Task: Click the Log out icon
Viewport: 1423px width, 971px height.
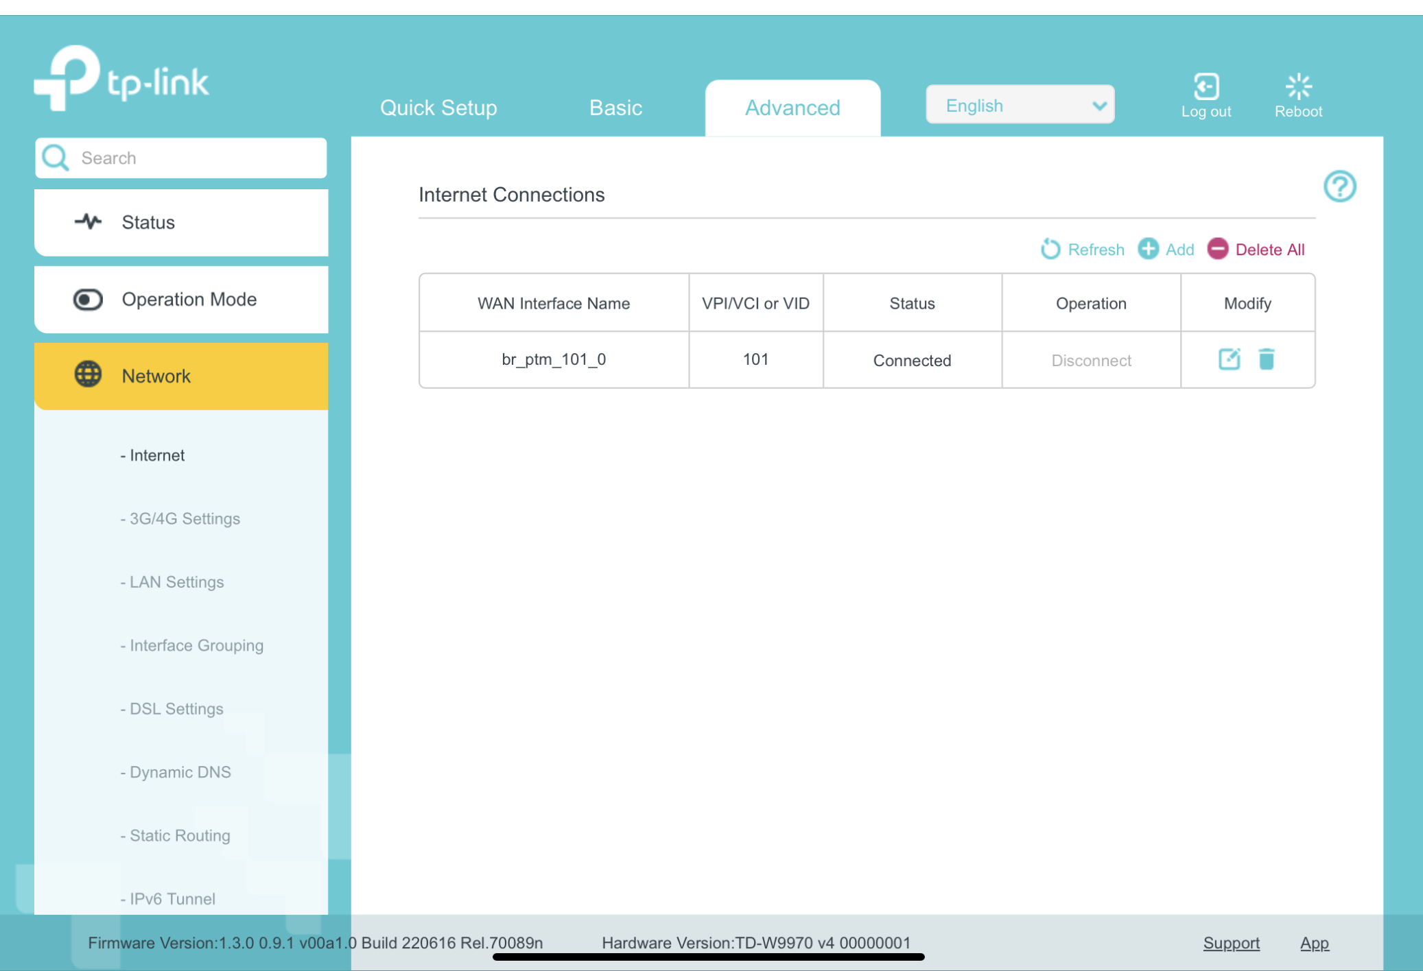Action: tap(1206, 88)
